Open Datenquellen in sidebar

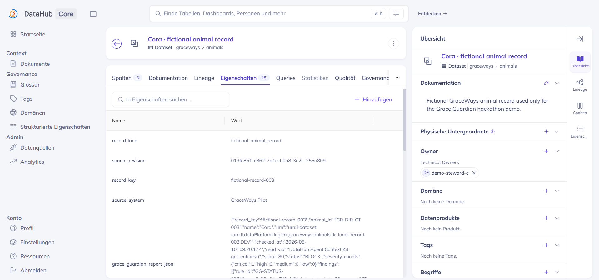[x=32, y=148]
